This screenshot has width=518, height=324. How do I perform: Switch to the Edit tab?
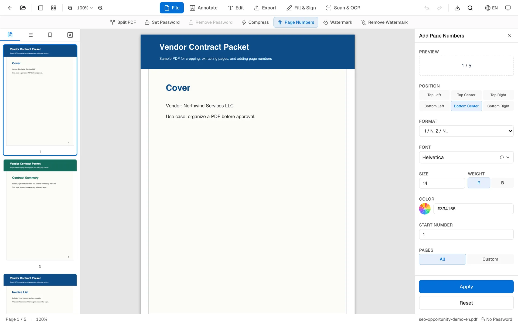pyautogui.click(x=236, y=8)
